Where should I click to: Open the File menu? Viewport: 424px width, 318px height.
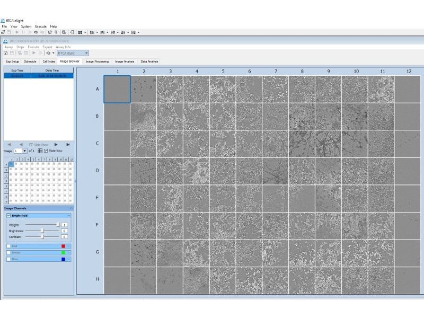[x=4, y=26]
